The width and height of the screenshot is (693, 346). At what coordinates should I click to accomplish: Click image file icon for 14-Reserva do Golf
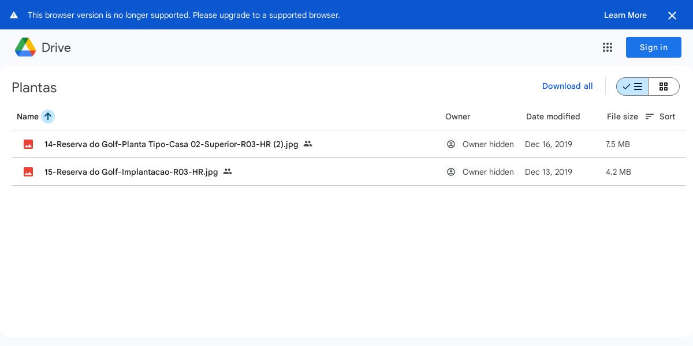pyautogui.click(x=28, y=144)
